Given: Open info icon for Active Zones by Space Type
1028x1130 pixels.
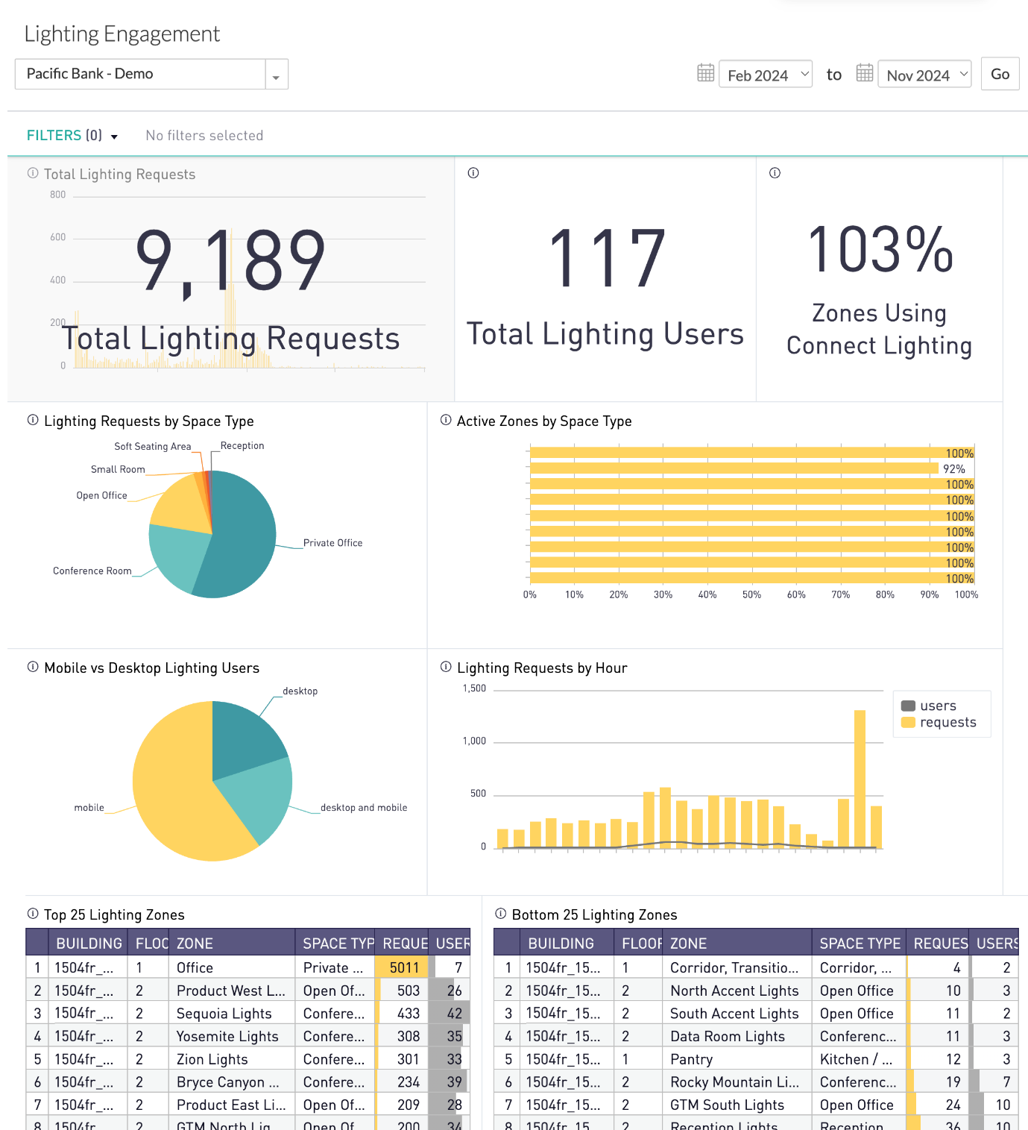Looking at the screenshot, I should pos(446,420).
